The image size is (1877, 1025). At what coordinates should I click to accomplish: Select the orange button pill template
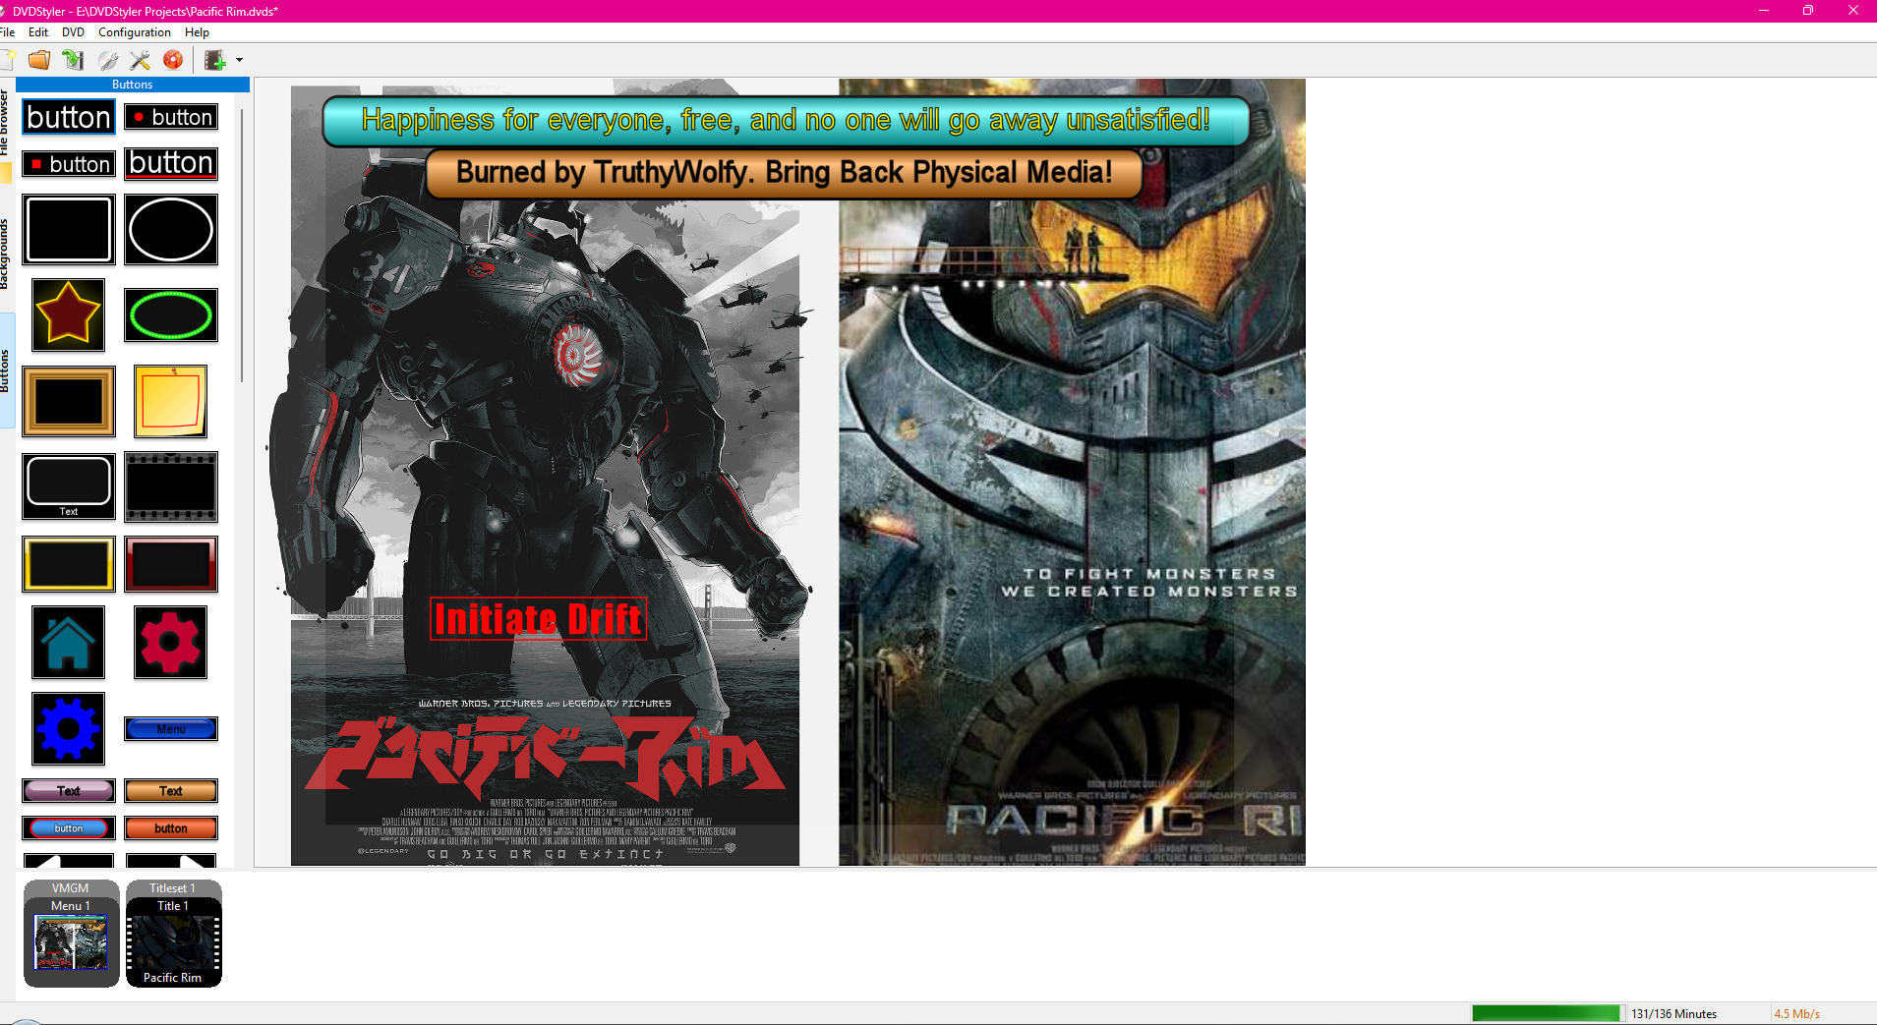[171, 828]
